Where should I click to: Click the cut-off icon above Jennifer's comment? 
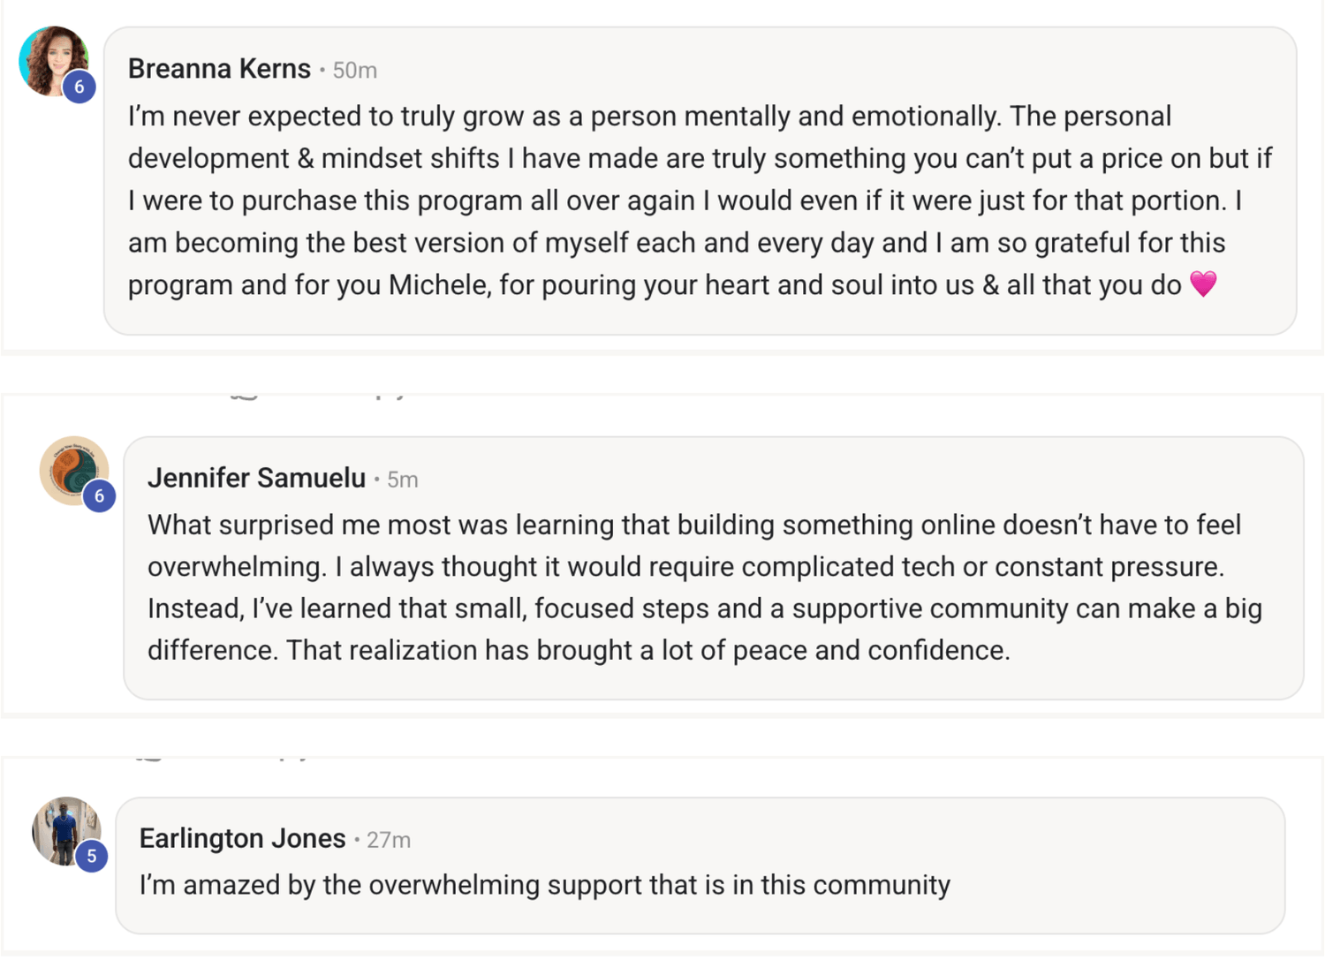coord(244,397)
